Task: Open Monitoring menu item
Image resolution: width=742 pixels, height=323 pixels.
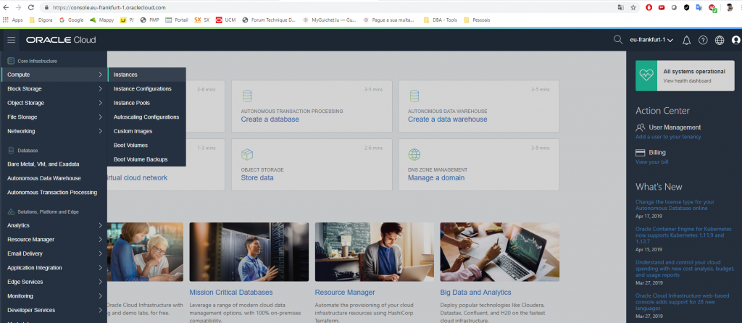Action: click(54, 296)
